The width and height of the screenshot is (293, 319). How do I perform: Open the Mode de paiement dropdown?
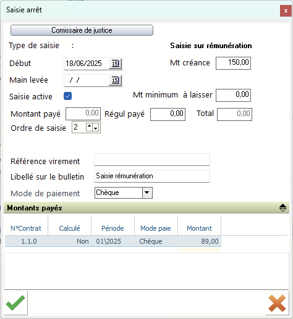click(x=147, y=193)
